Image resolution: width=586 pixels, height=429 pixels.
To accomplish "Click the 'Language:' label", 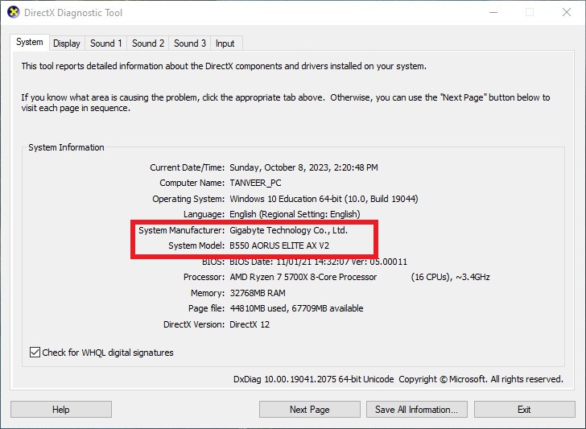I will 204,214.
